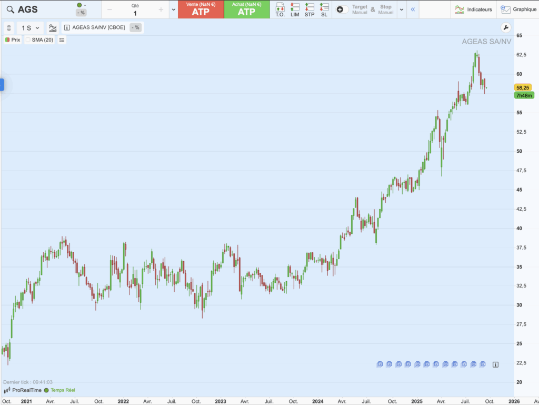The image size is (539, 405).
Task: Open the 1 S timeframe dropdown
Action: [x=31, y=27]
